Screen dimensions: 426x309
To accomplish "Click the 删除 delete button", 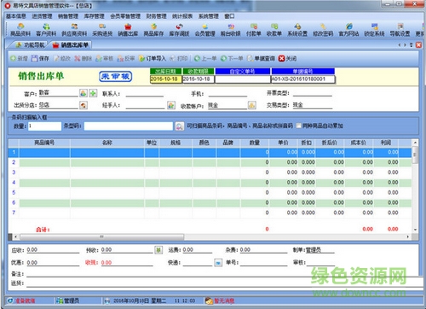I will 83,58.
